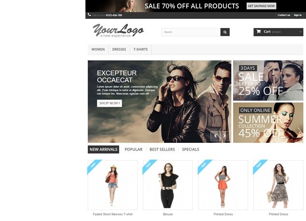Screen dimensions: 306x221
Task: Click the YourLogo site logo
Action: 118,30
